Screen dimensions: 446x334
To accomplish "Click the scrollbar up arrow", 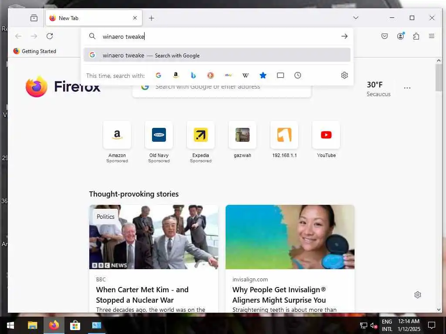I will click(x=439, y=60).
